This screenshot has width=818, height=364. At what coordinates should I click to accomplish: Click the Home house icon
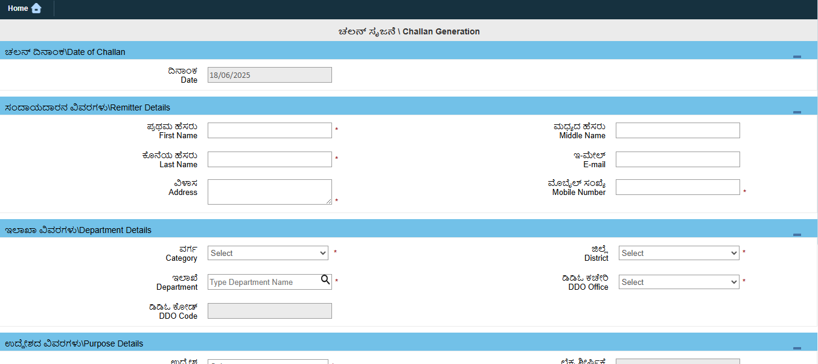36,8
